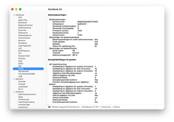Open SATA entry
The image size is (174, 122).
click(x=21, y=63)
